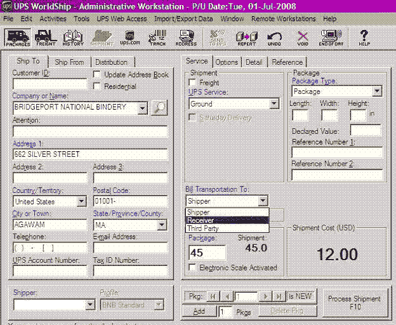This screenshot has height=325, width=396.
Task: Click the package Length field
Action: [300, 116]
